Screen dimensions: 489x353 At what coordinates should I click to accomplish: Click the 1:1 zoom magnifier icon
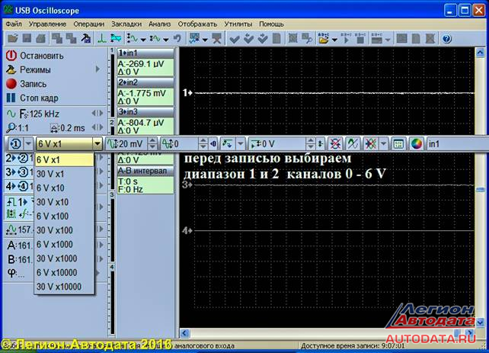(x=11, y=127)
